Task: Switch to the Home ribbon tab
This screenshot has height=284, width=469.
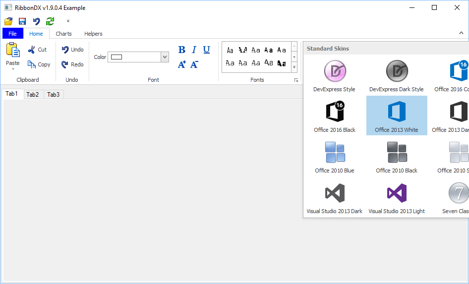Action: (x=36, y=34)
